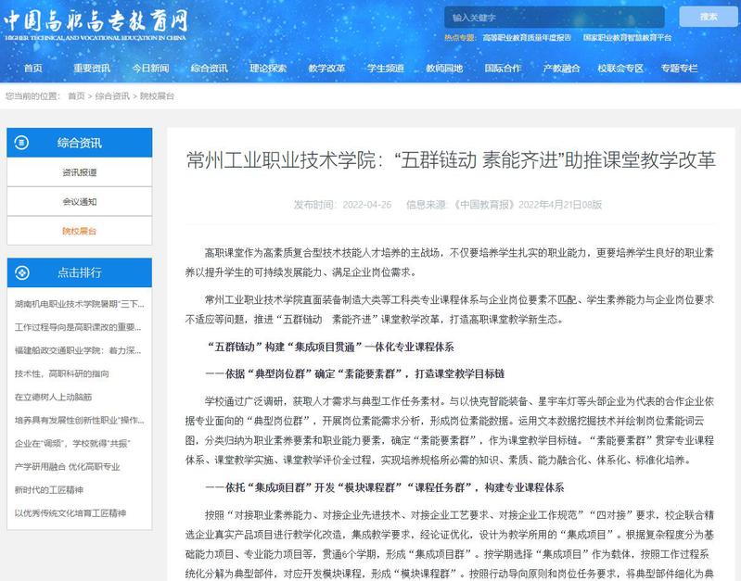Select 今日新闻 in the navigation bar
The width and height of the screenshot is (741, 581).
pos(150,69)
